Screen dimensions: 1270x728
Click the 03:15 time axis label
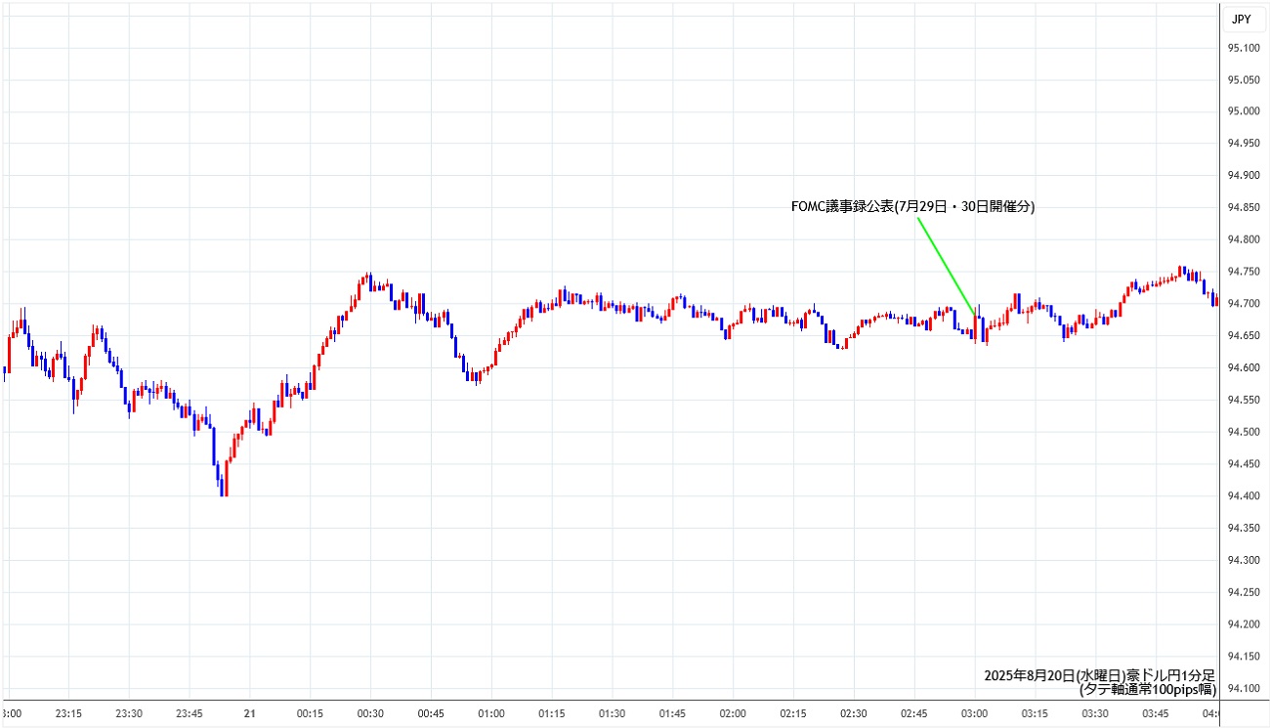[1036, 713]
